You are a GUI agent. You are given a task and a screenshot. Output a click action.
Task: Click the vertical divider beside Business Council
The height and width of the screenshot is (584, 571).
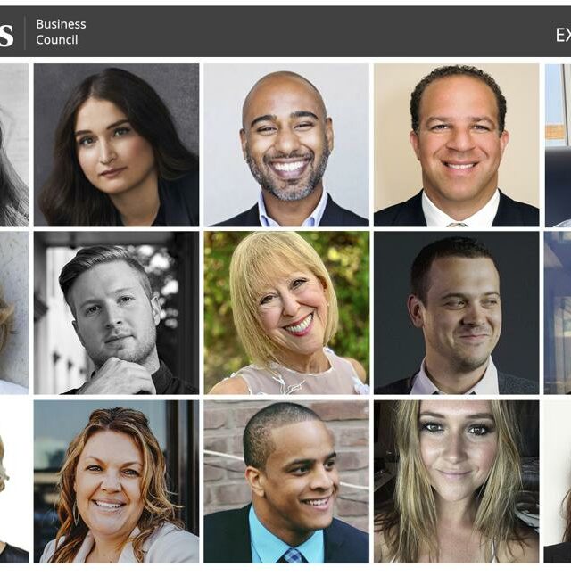[x=25, y=33]
